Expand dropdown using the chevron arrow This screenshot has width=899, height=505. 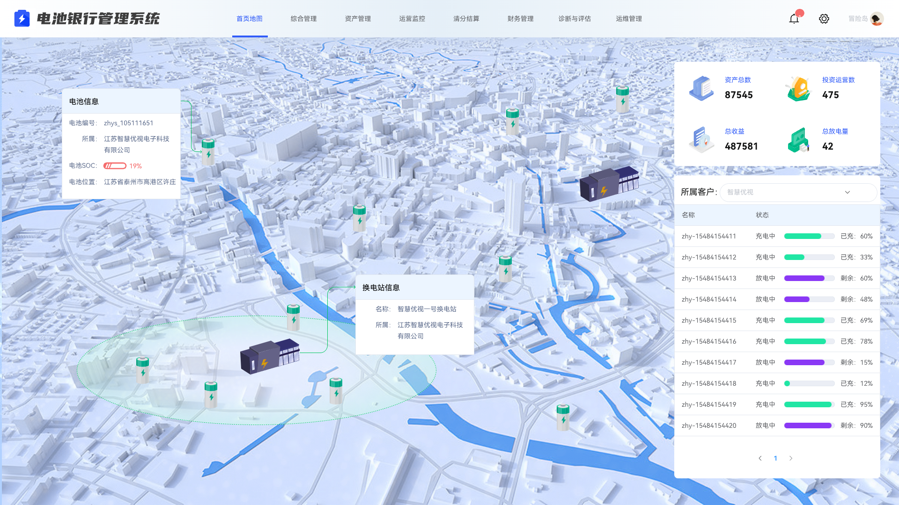click(x=847, y=192)
